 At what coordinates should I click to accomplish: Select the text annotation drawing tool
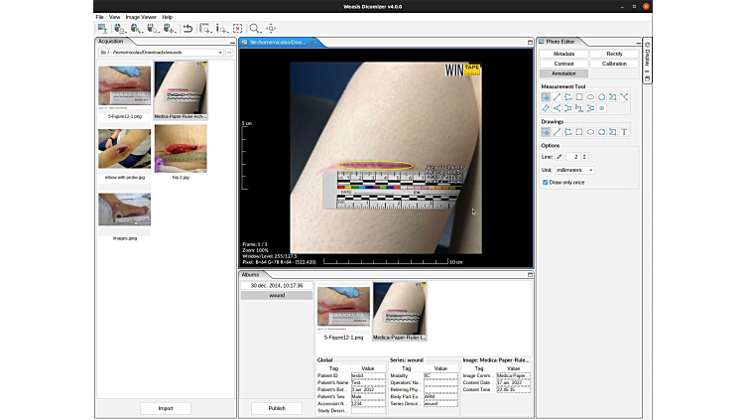pos(624,132)
